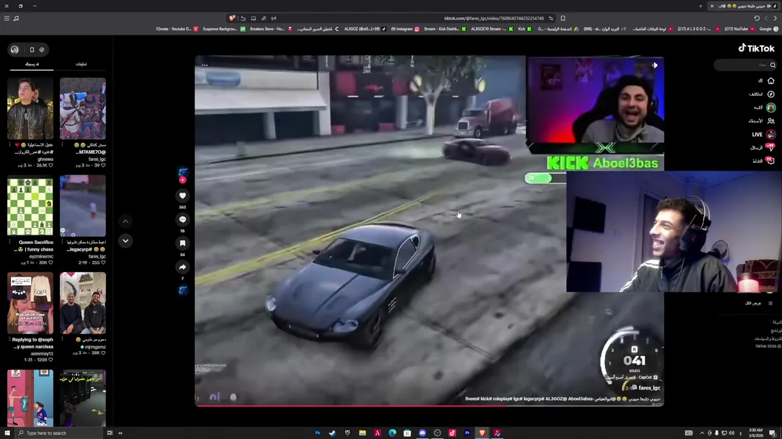
Task: Open 'Queen Sacrifice' chess video thumbnail
Action: coord(30,205)
